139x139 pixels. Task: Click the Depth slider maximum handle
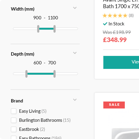[x=54, y=74]
